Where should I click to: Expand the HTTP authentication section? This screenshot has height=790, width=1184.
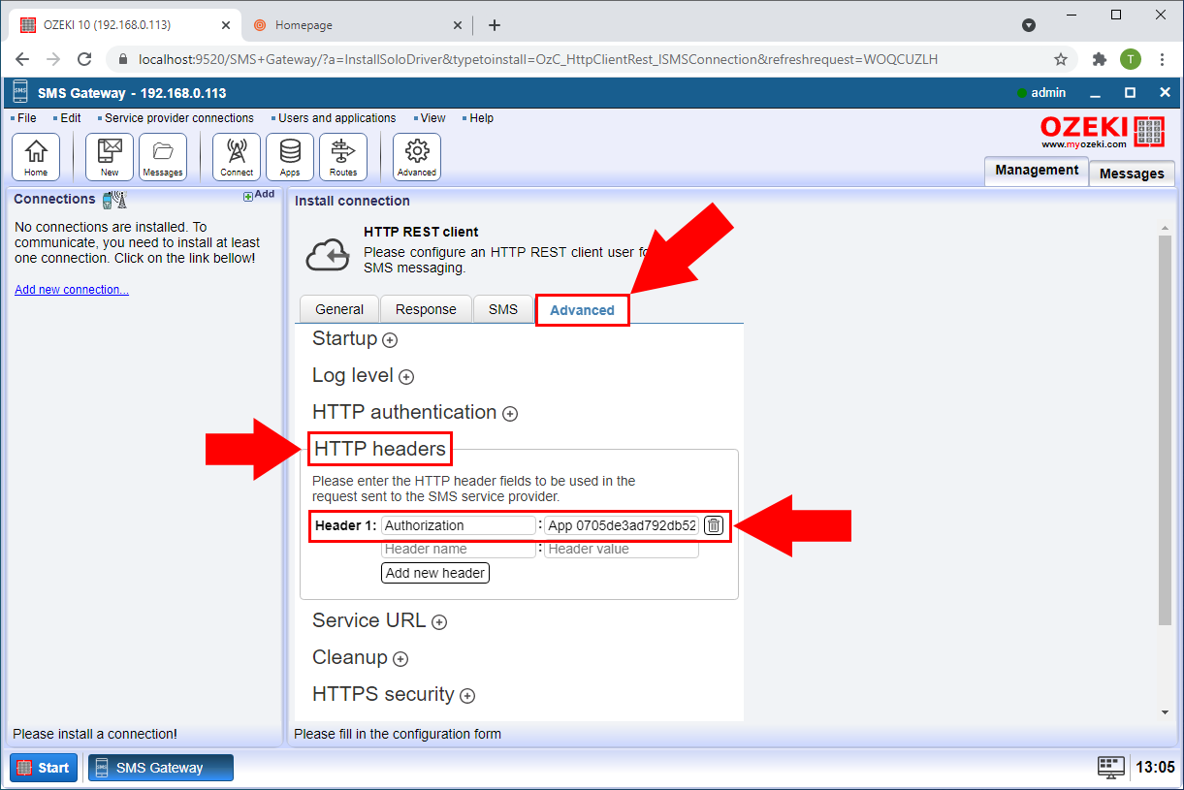510,414
